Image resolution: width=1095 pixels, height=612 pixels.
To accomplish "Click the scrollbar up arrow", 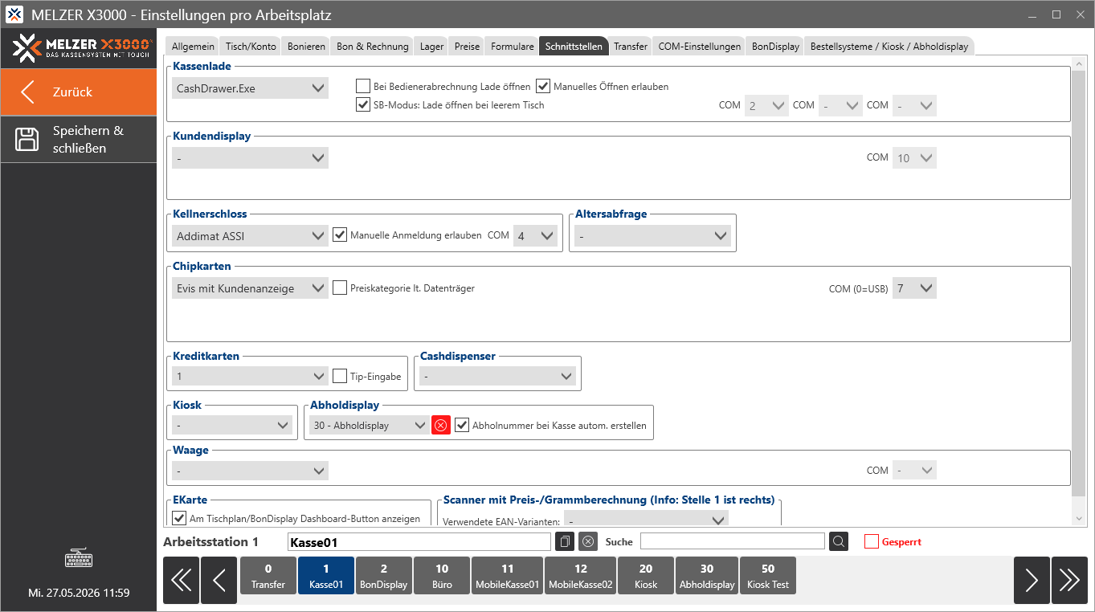I will pyautogui.click(x=1079, y=64).
